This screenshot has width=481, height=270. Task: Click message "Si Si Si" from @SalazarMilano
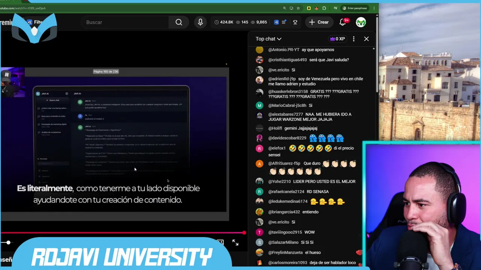coord(307,242)
